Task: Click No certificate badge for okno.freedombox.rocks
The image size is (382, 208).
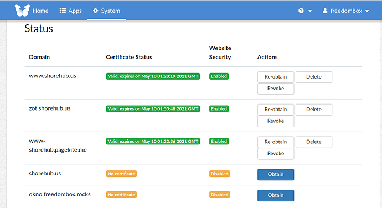Action: click(x=121, y=195)
